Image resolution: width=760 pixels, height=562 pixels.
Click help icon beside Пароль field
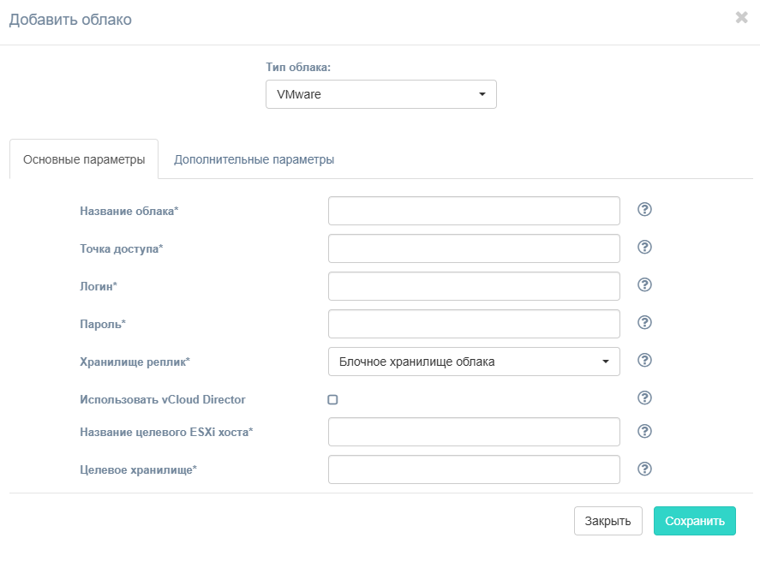644,323
